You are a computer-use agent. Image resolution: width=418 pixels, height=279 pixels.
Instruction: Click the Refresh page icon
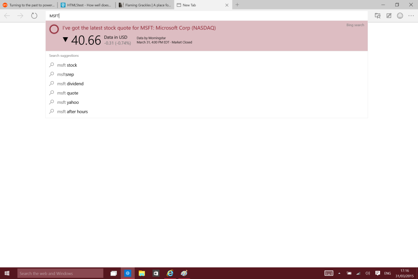pyautogui.click(x=34, y=16)
